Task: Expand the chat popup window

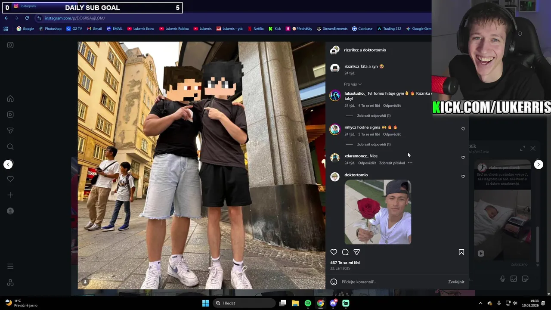Action: (523, 149)
